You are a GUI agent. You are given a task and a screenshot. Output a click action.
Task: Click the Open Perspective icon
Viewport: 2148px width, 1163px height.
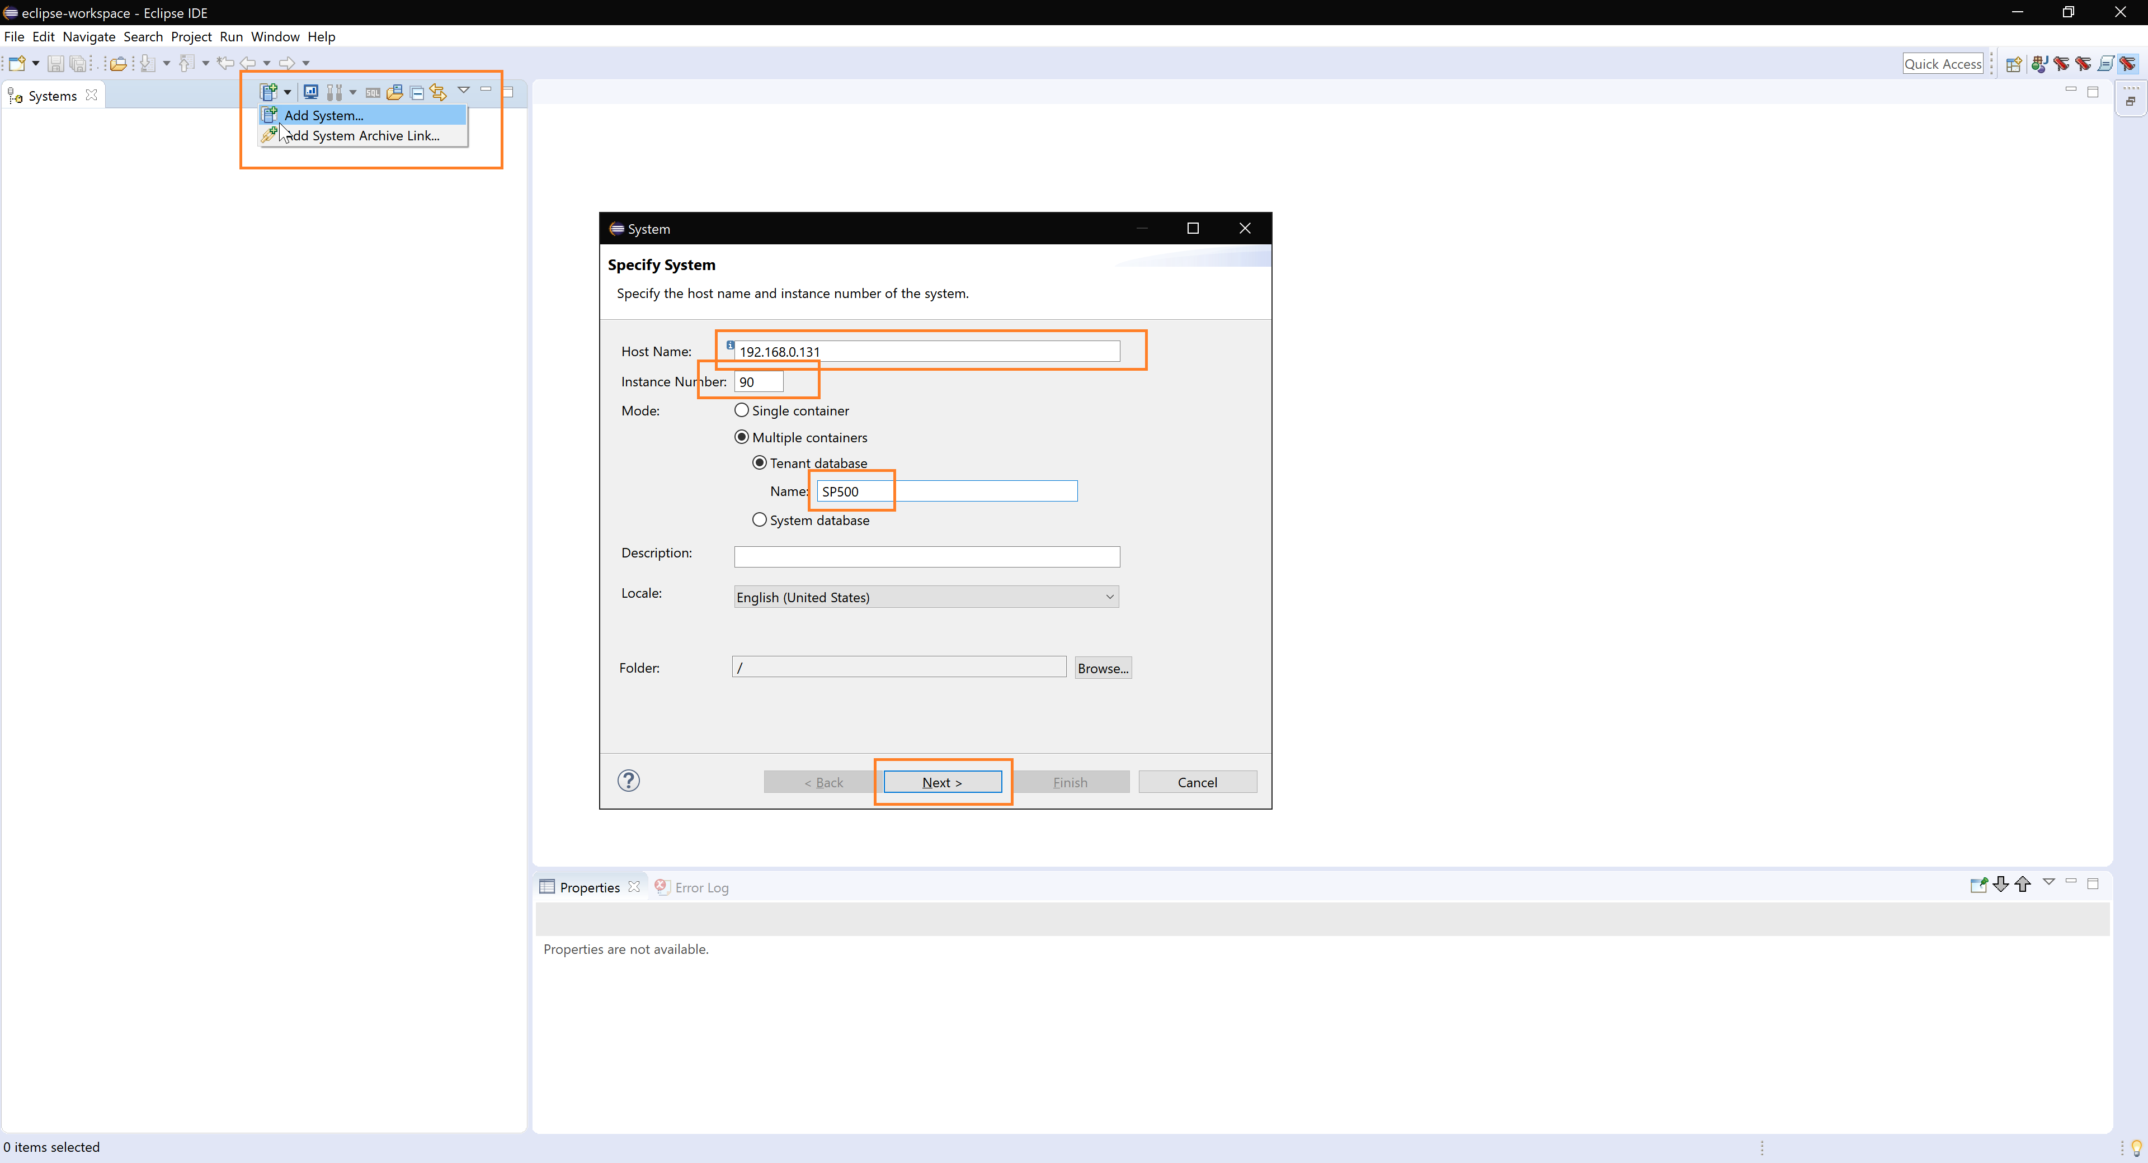tap(2013, 64)
